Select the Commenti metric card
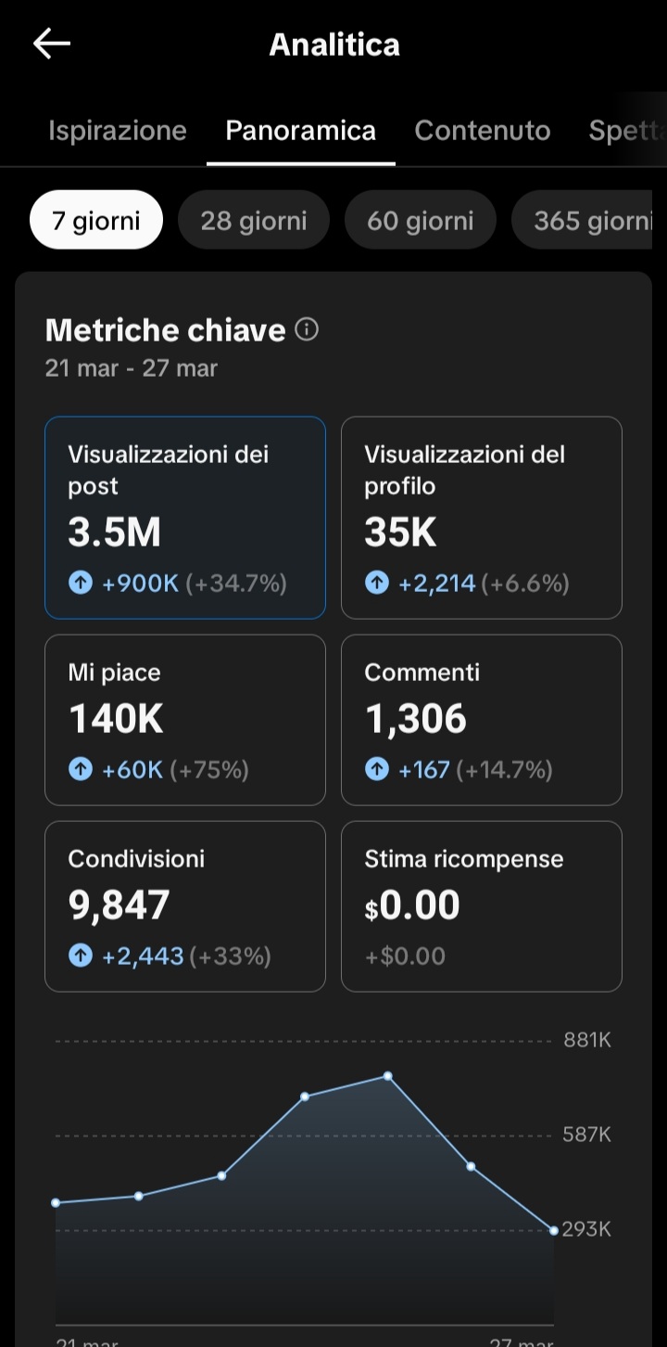This screenshot has width=667, height=1347. point(482,719)
